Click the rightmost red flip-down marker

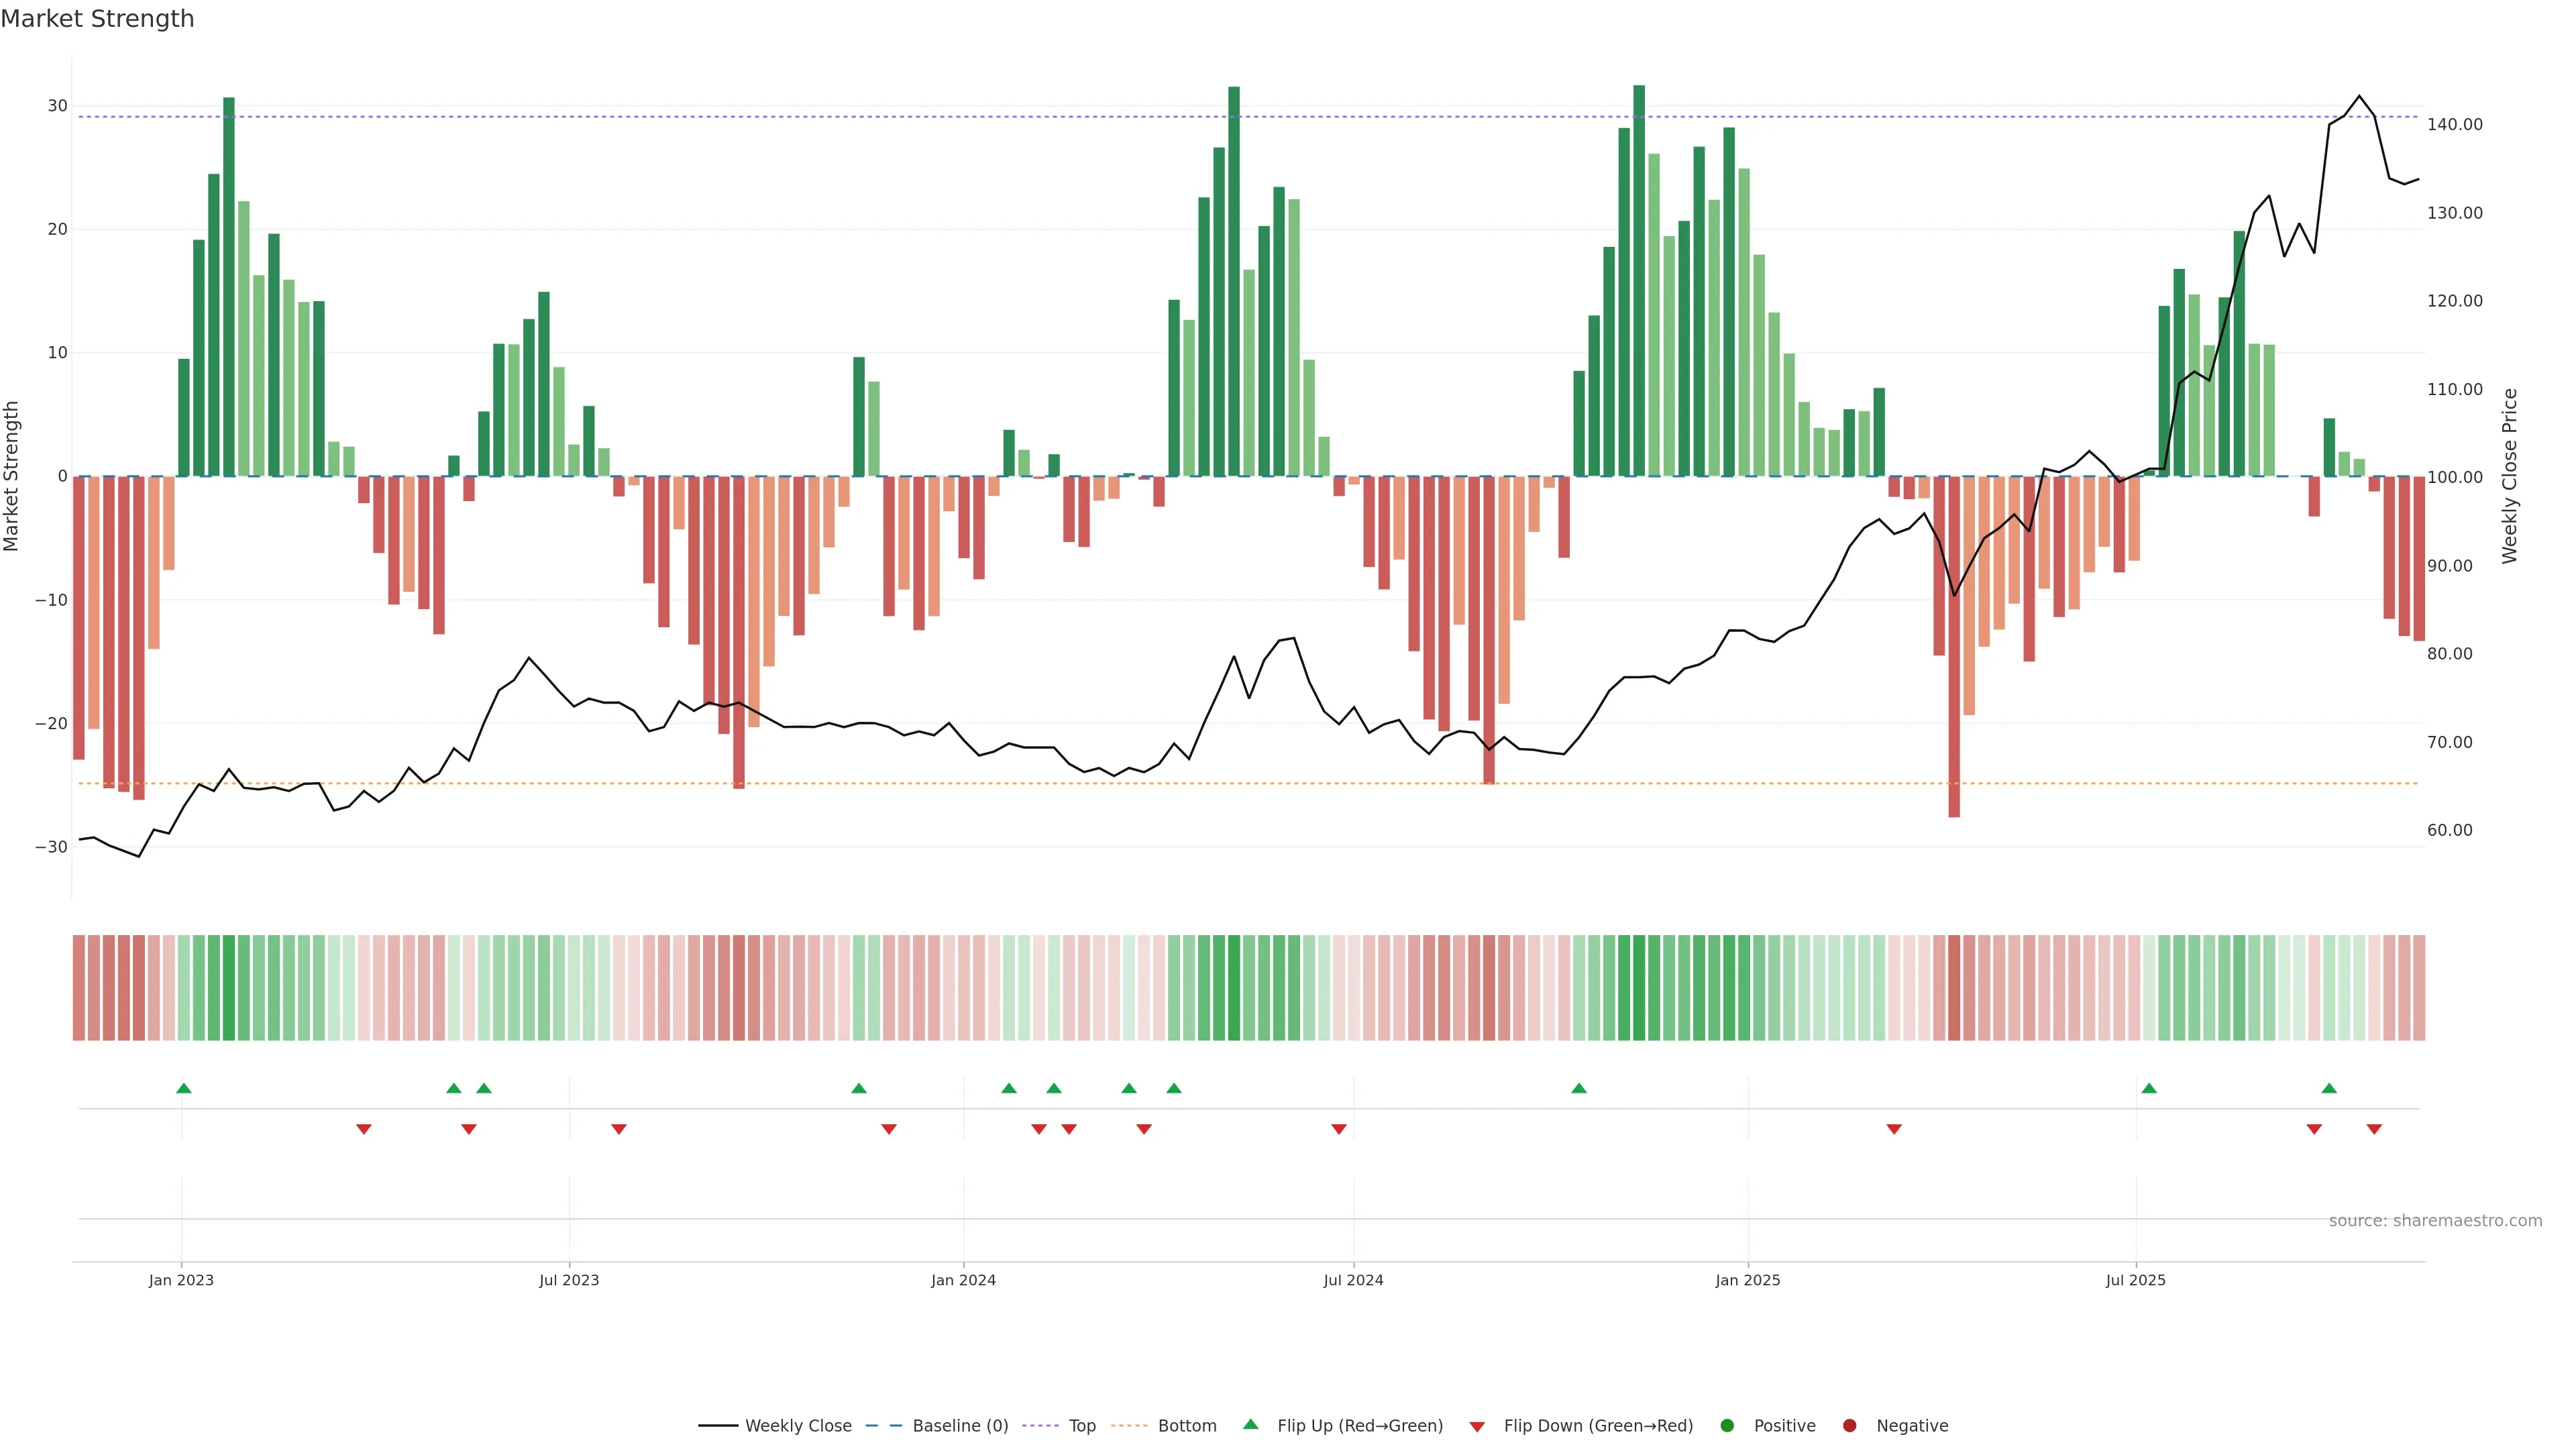pyautogui.click(x=2374, y=1129)
